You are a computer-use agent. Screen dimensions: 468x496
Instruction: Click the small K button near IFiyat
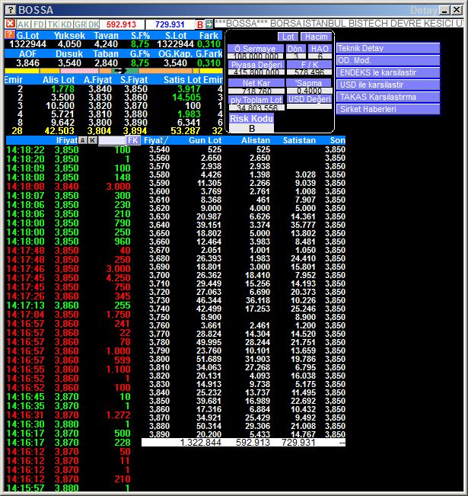point(92,140)
